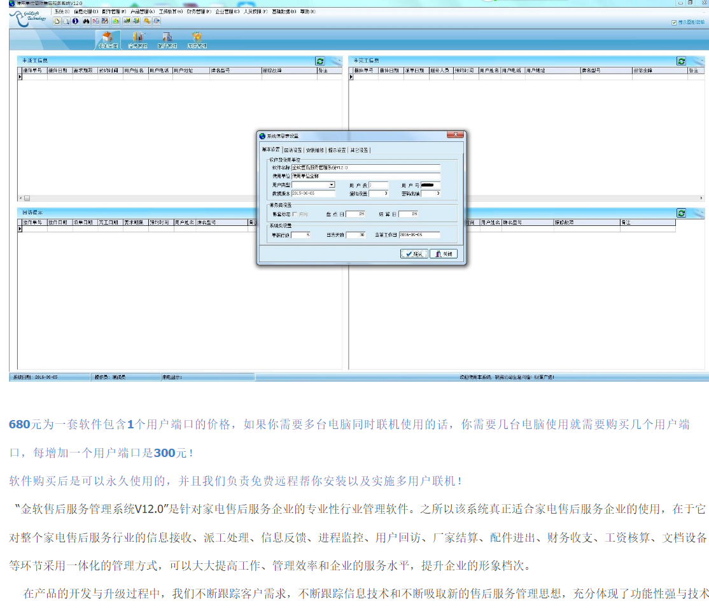709x611 pixels.
Task: Click the 服务人员 column header in 未完工信息
Action: tap(441, 71)
